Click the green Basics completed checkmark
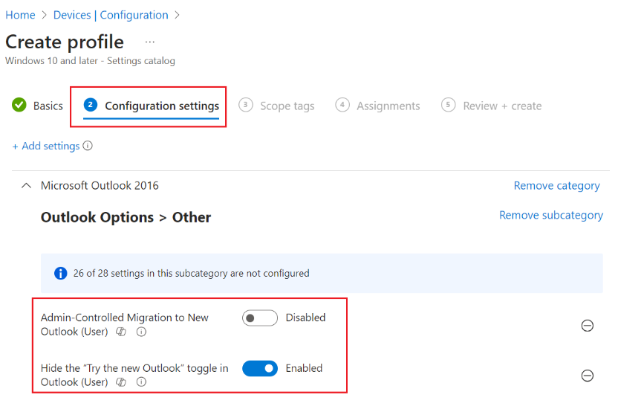Screen dimensions: 618x412 coord(19,105)
